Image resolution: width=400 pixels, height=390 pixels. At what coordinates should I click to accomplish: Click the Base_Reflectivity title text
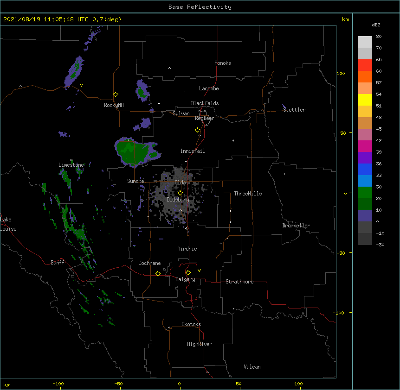(200, 7)
